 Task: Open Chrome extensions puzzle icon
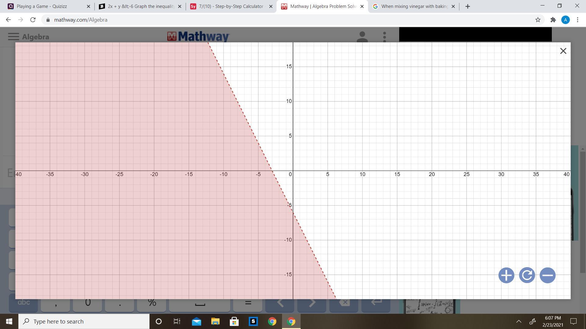[x=553, y=20]
